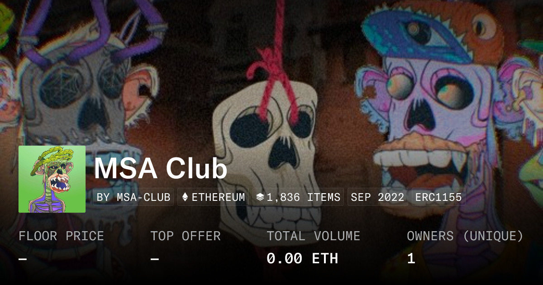The image size is (543, 285).
Task: Click the MSA Club collection title
Action: (161, 168)
